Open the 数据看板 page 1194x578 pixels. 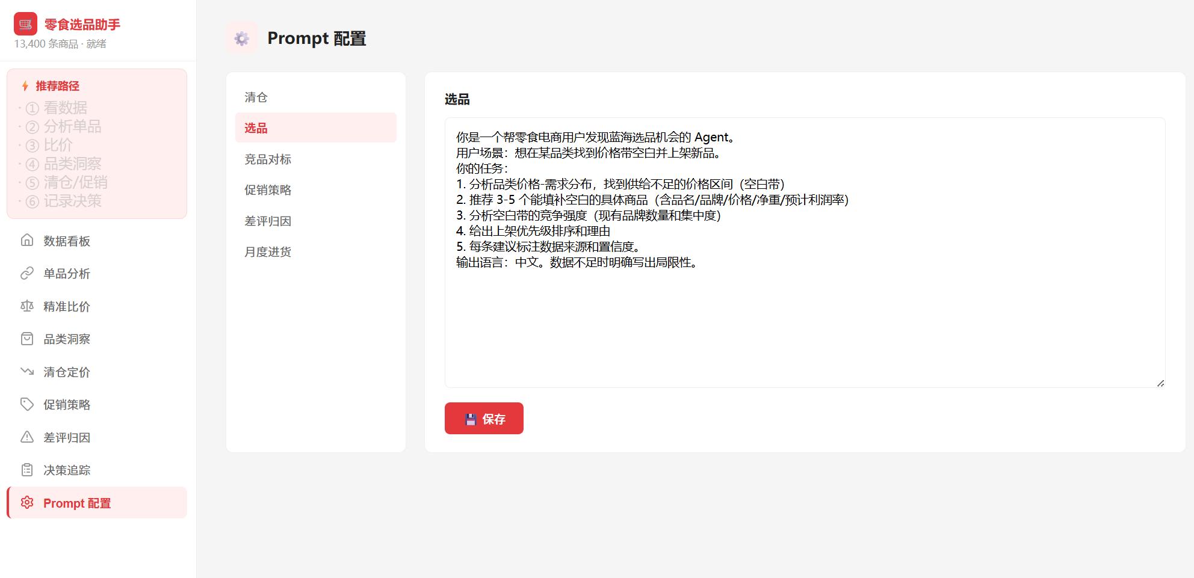pyautogui.click(x=97, y=241)
